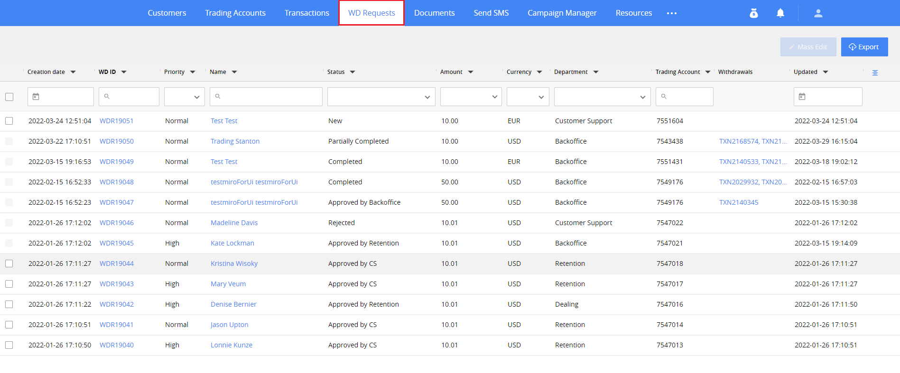Select the checkbox for WDR19044 row
The width and height of the screenshot is (900, 373).
click(9, 264)
